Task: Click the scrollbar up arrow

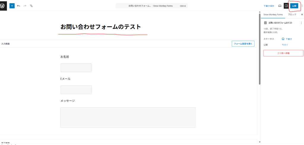Action: [259, 12]
